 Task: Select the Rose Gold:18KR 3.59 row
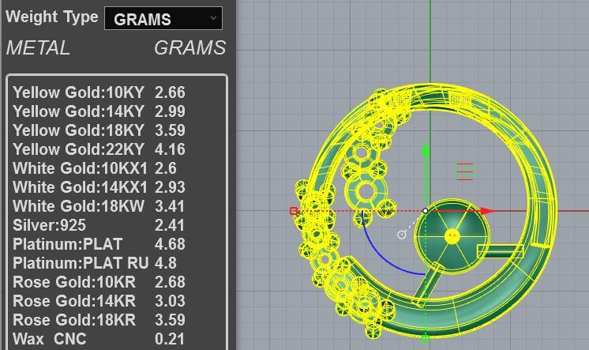[x=99, y=320]
